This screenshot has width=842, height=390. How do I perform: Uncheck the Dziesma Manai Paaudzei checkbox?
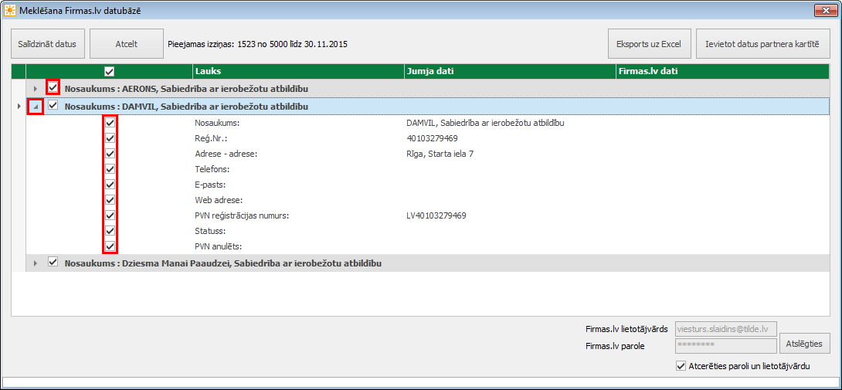click(53, 263)
